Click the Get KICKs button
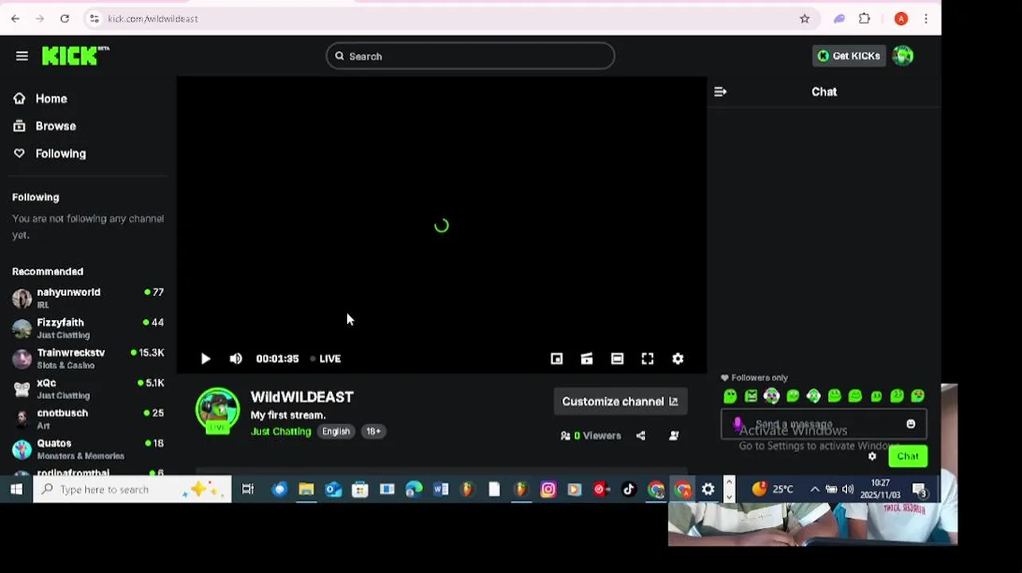Image resolution: width=1022 pixels, height=573 pixels. point(848,56)
